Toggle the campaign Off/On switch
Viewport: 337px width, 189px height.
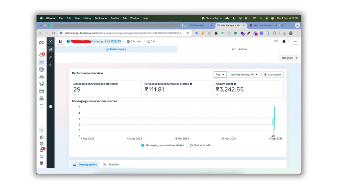285,41
